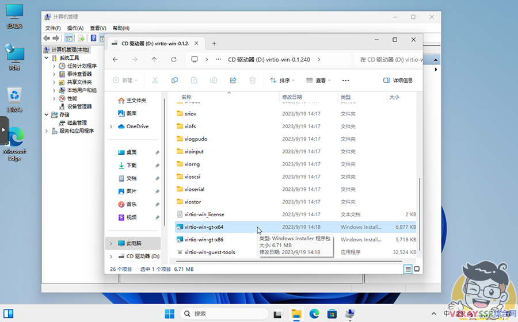This screenshot has height=322, width=518.
Task: Open the widgets button on the taskbar
Action: point(8,313)
